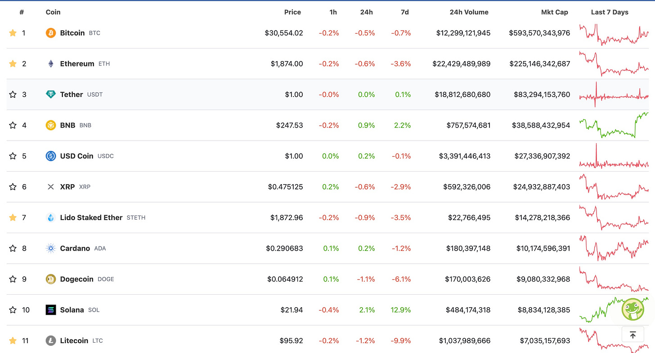The image size is (655, 353).
Task: Click the Cardano dotted logo icon
Action: click(x=51, y=248)
